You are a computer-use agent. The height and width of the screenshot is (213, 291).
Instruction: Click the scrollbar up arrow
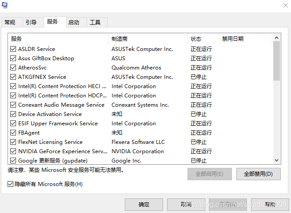pos(276,38)
